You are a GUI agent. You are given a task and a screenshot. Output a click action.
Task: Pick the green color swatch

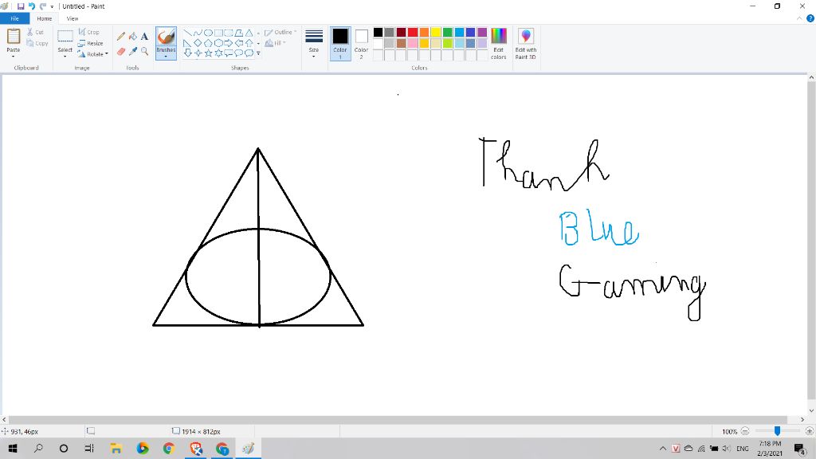tap(448, 32)
